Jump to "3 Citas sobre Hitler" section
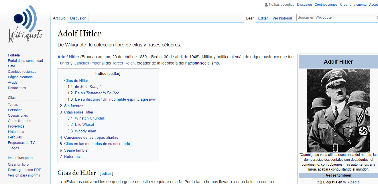Viewport: 378px width, 184px height. [77, 112]
